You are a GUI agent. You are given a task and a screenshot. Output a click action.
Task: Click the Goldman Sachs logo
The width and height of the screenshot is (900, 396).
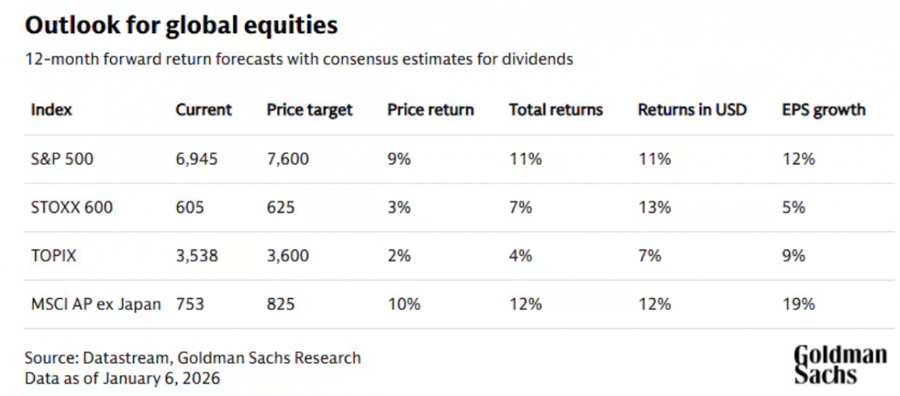840,364
